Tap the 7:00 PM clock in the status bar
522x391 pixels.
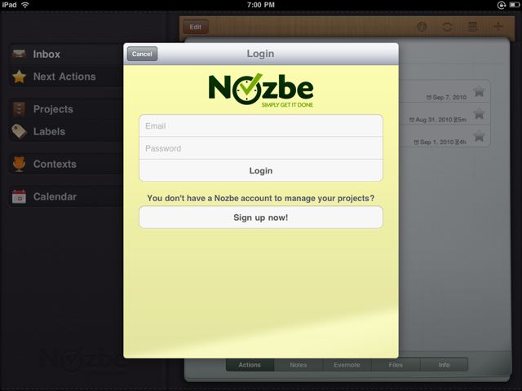(261, 5)
